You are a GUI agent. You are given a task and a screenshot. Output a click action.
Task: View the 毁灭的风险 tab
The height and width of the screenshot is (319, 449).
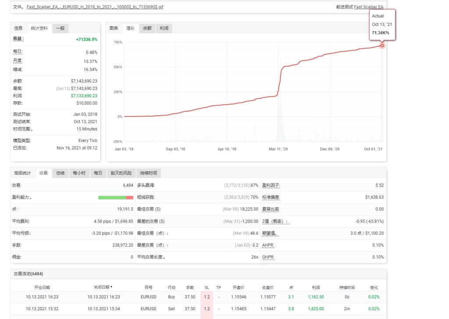[x=122, y=173]
